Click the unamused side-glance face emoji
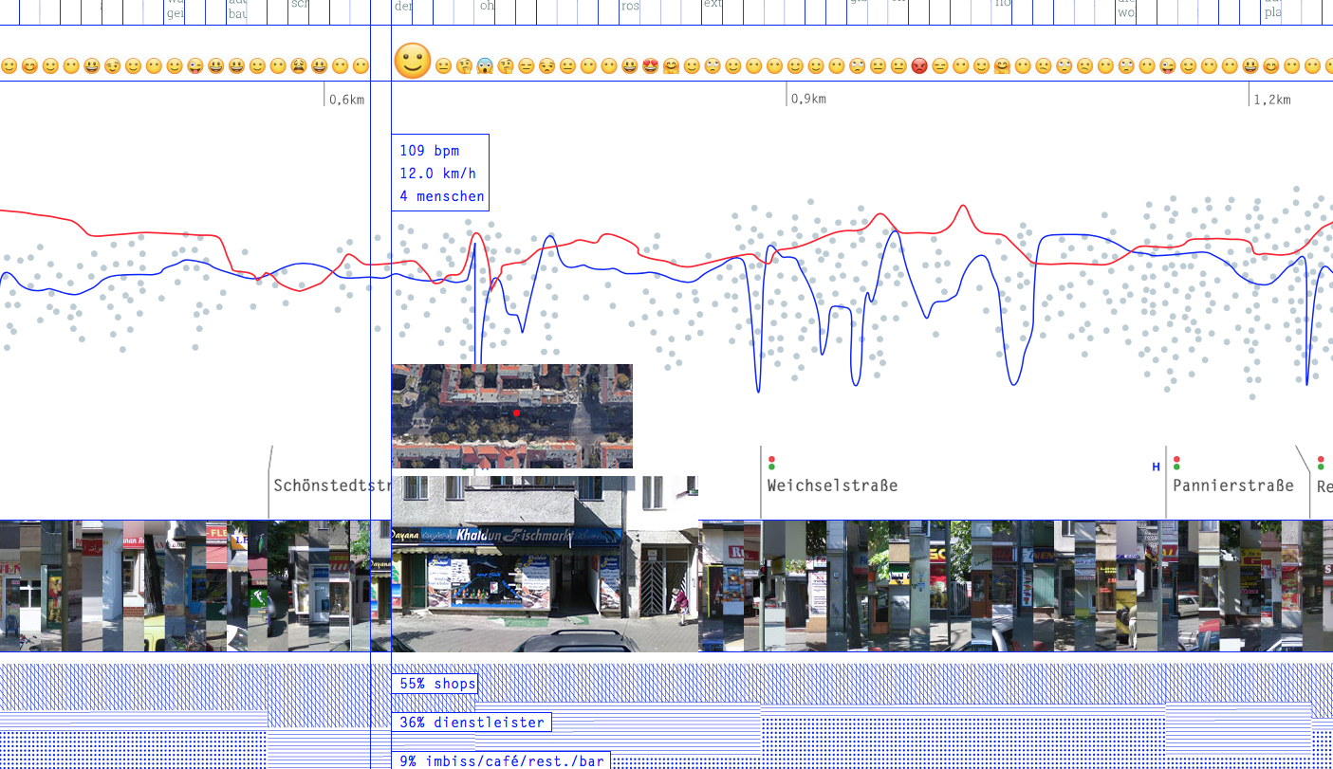The height and width of the screenshot is (769, 1333). (547, 66)
